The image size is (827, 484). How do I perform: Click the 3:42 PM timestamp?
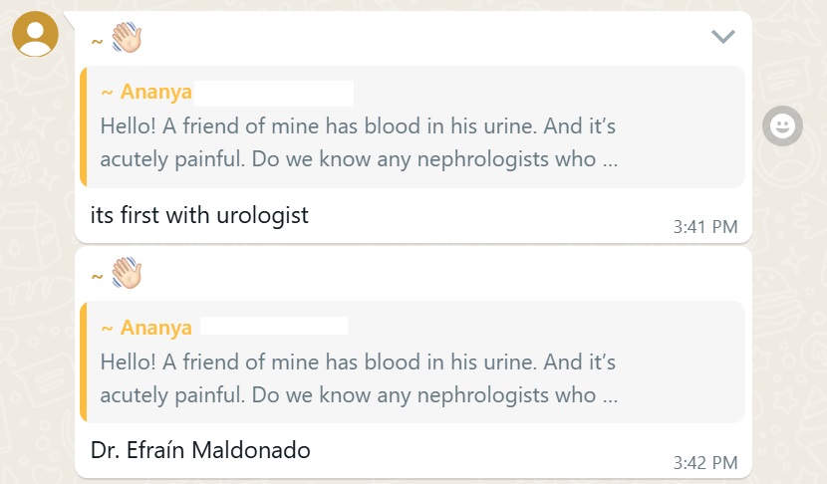point(705,462)
